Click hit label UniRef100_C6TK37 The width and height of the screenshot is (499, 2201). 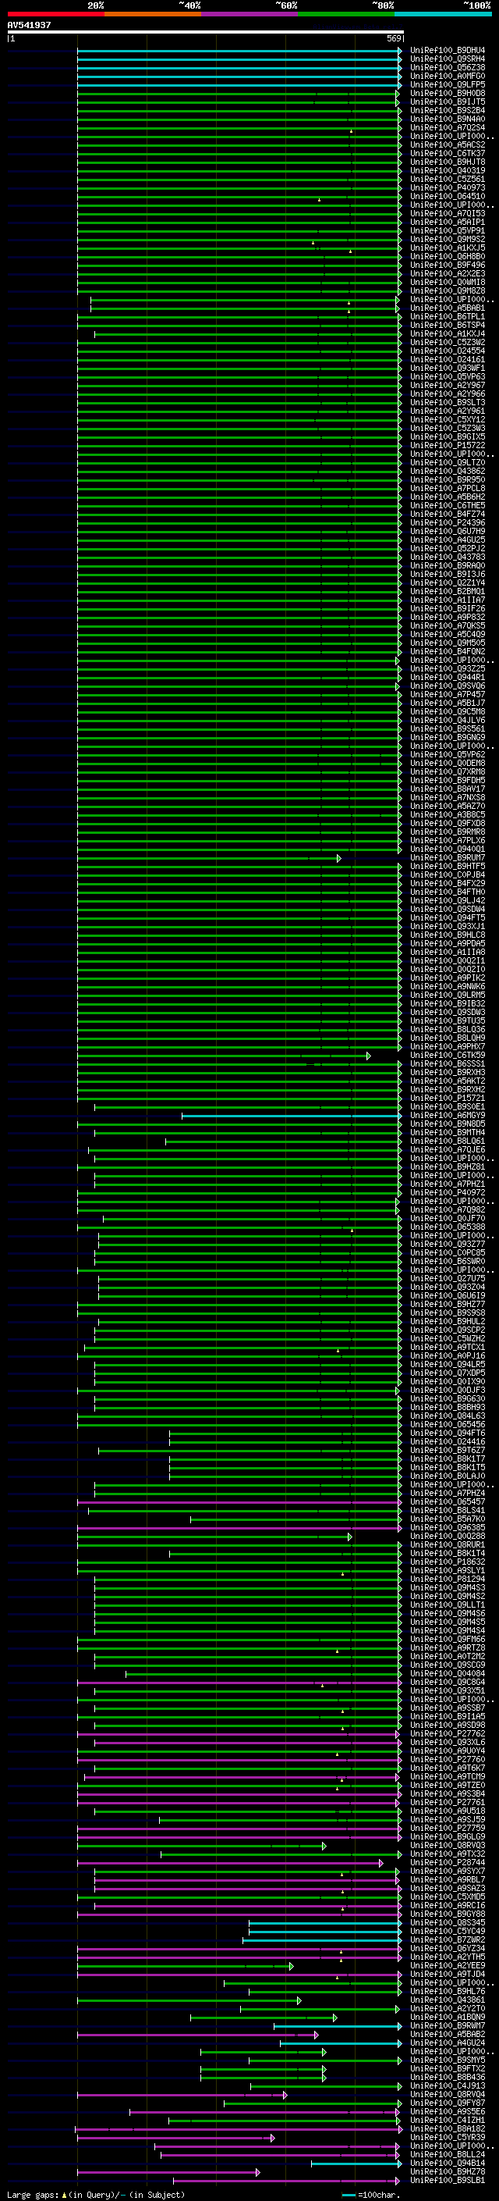coord(447,155)
